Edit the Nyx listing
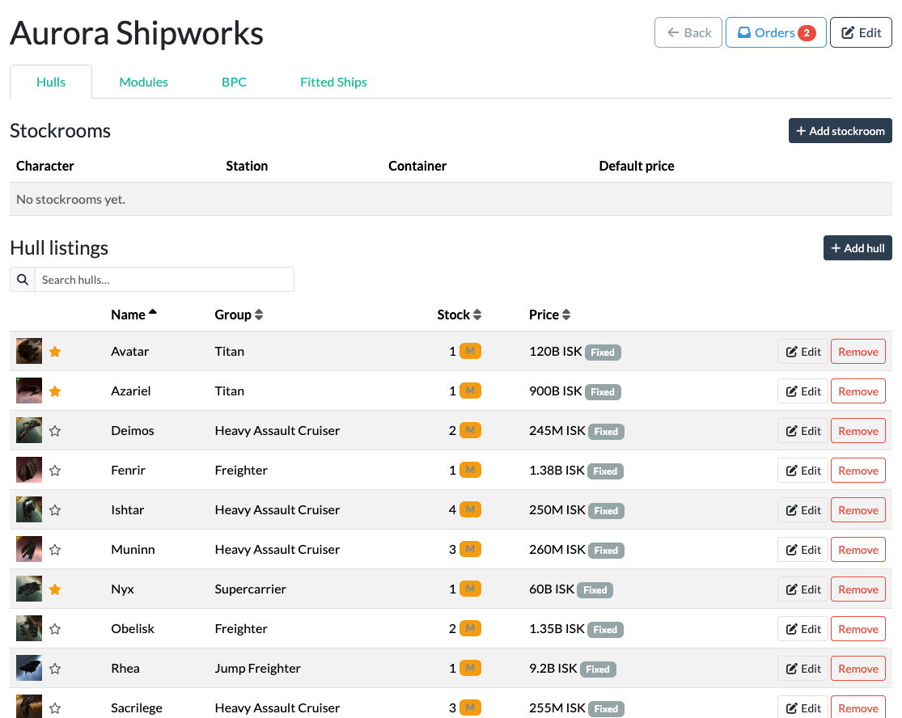 pos(802,589)
